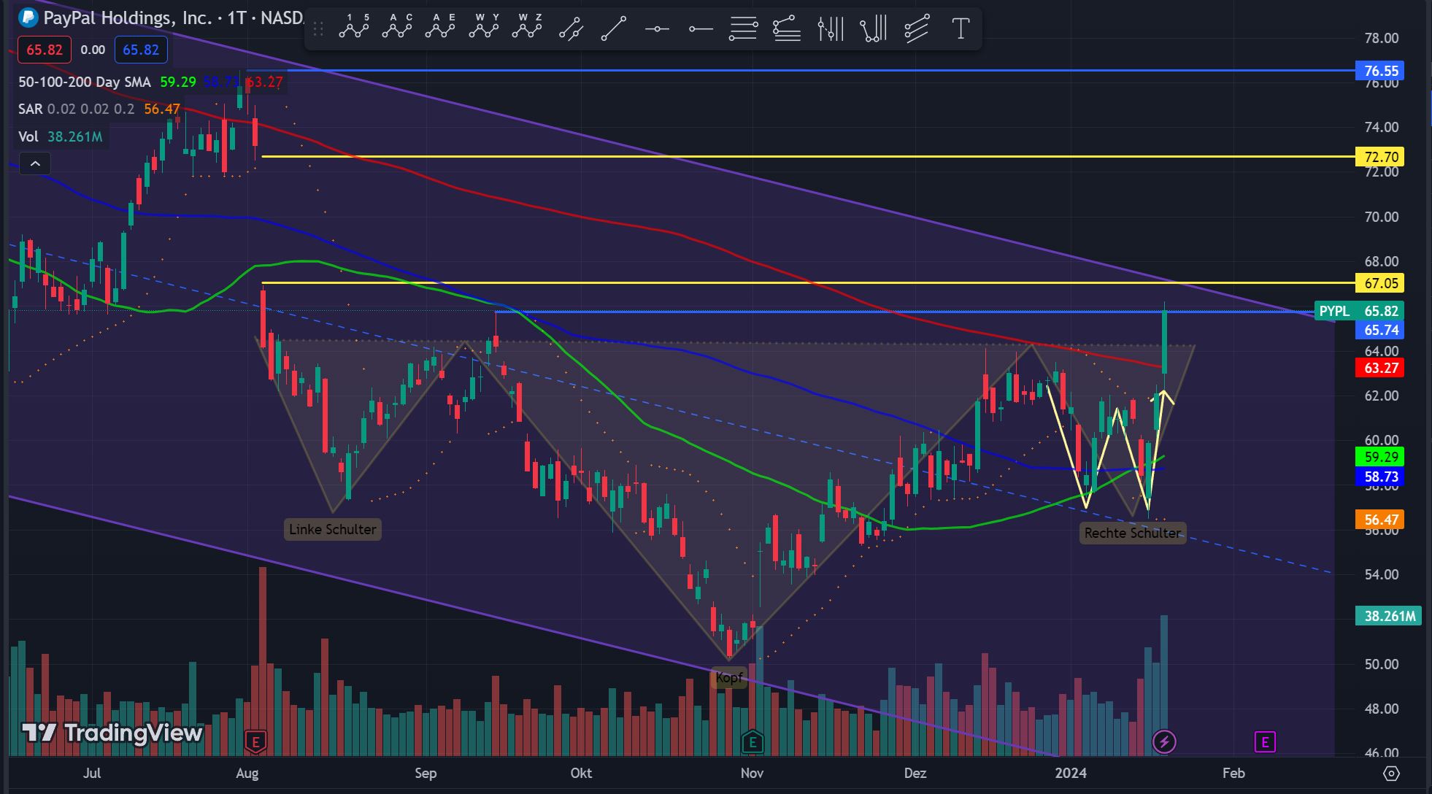Click the 50-100-200 Day SMA indicator label
The image size is (1432, 794).
point(85,82)
